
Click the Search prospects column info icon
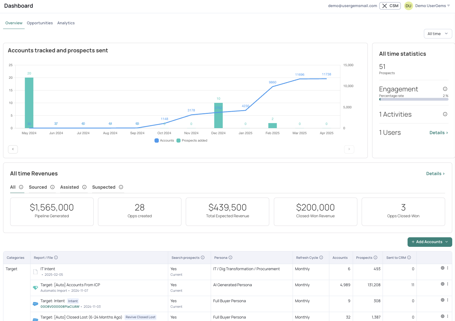(x=203, y=258)
